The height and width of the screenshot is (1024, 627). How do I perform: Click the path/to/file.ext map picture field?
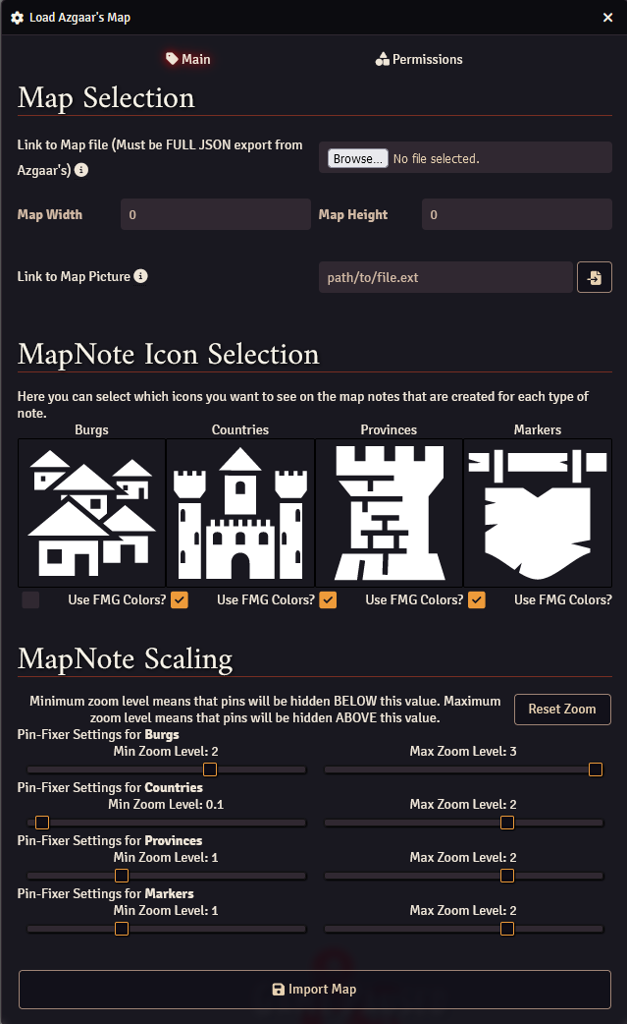coord(445,277)
